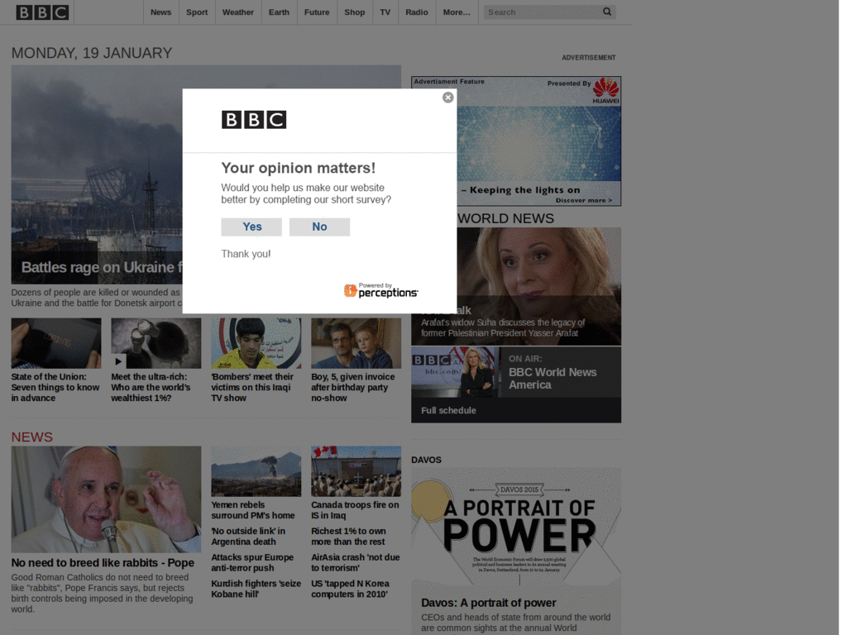This screenshot has height=635, width=847.
Task: Click the DAVOS section label
Action: pos(426,460)
